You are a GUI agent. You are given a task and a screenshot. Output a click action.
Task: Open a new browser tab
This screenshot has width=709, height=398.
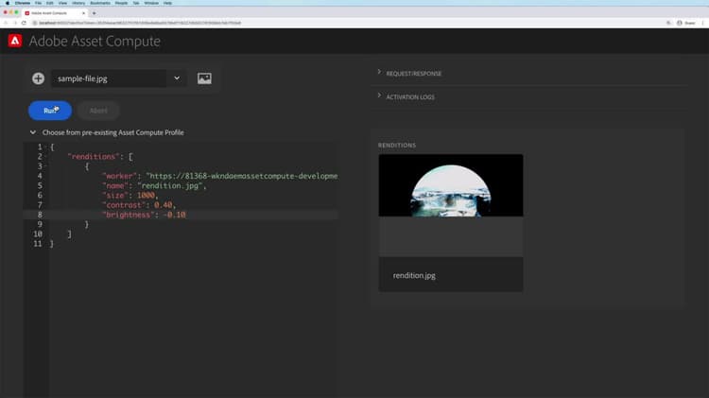(94, 13)
